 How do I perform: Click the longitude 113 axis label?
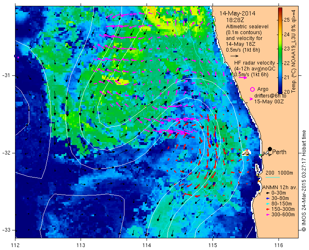tap(81, 245)
